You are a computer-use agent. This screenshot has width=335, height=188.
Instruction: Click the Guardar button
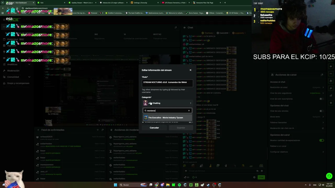[181, 128]
